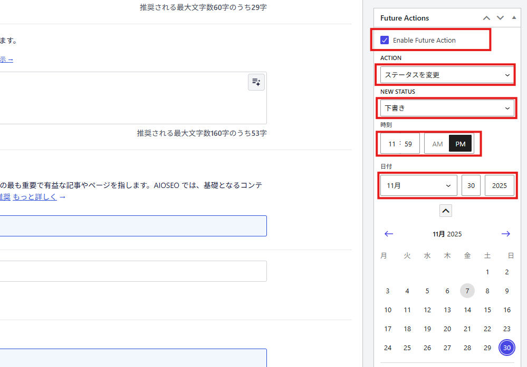The width and height of the screenshot is (527, 367).
Task: Uncheck Enable Future Action checkbox
Action: pyautogui.click(x=385, y=40)
